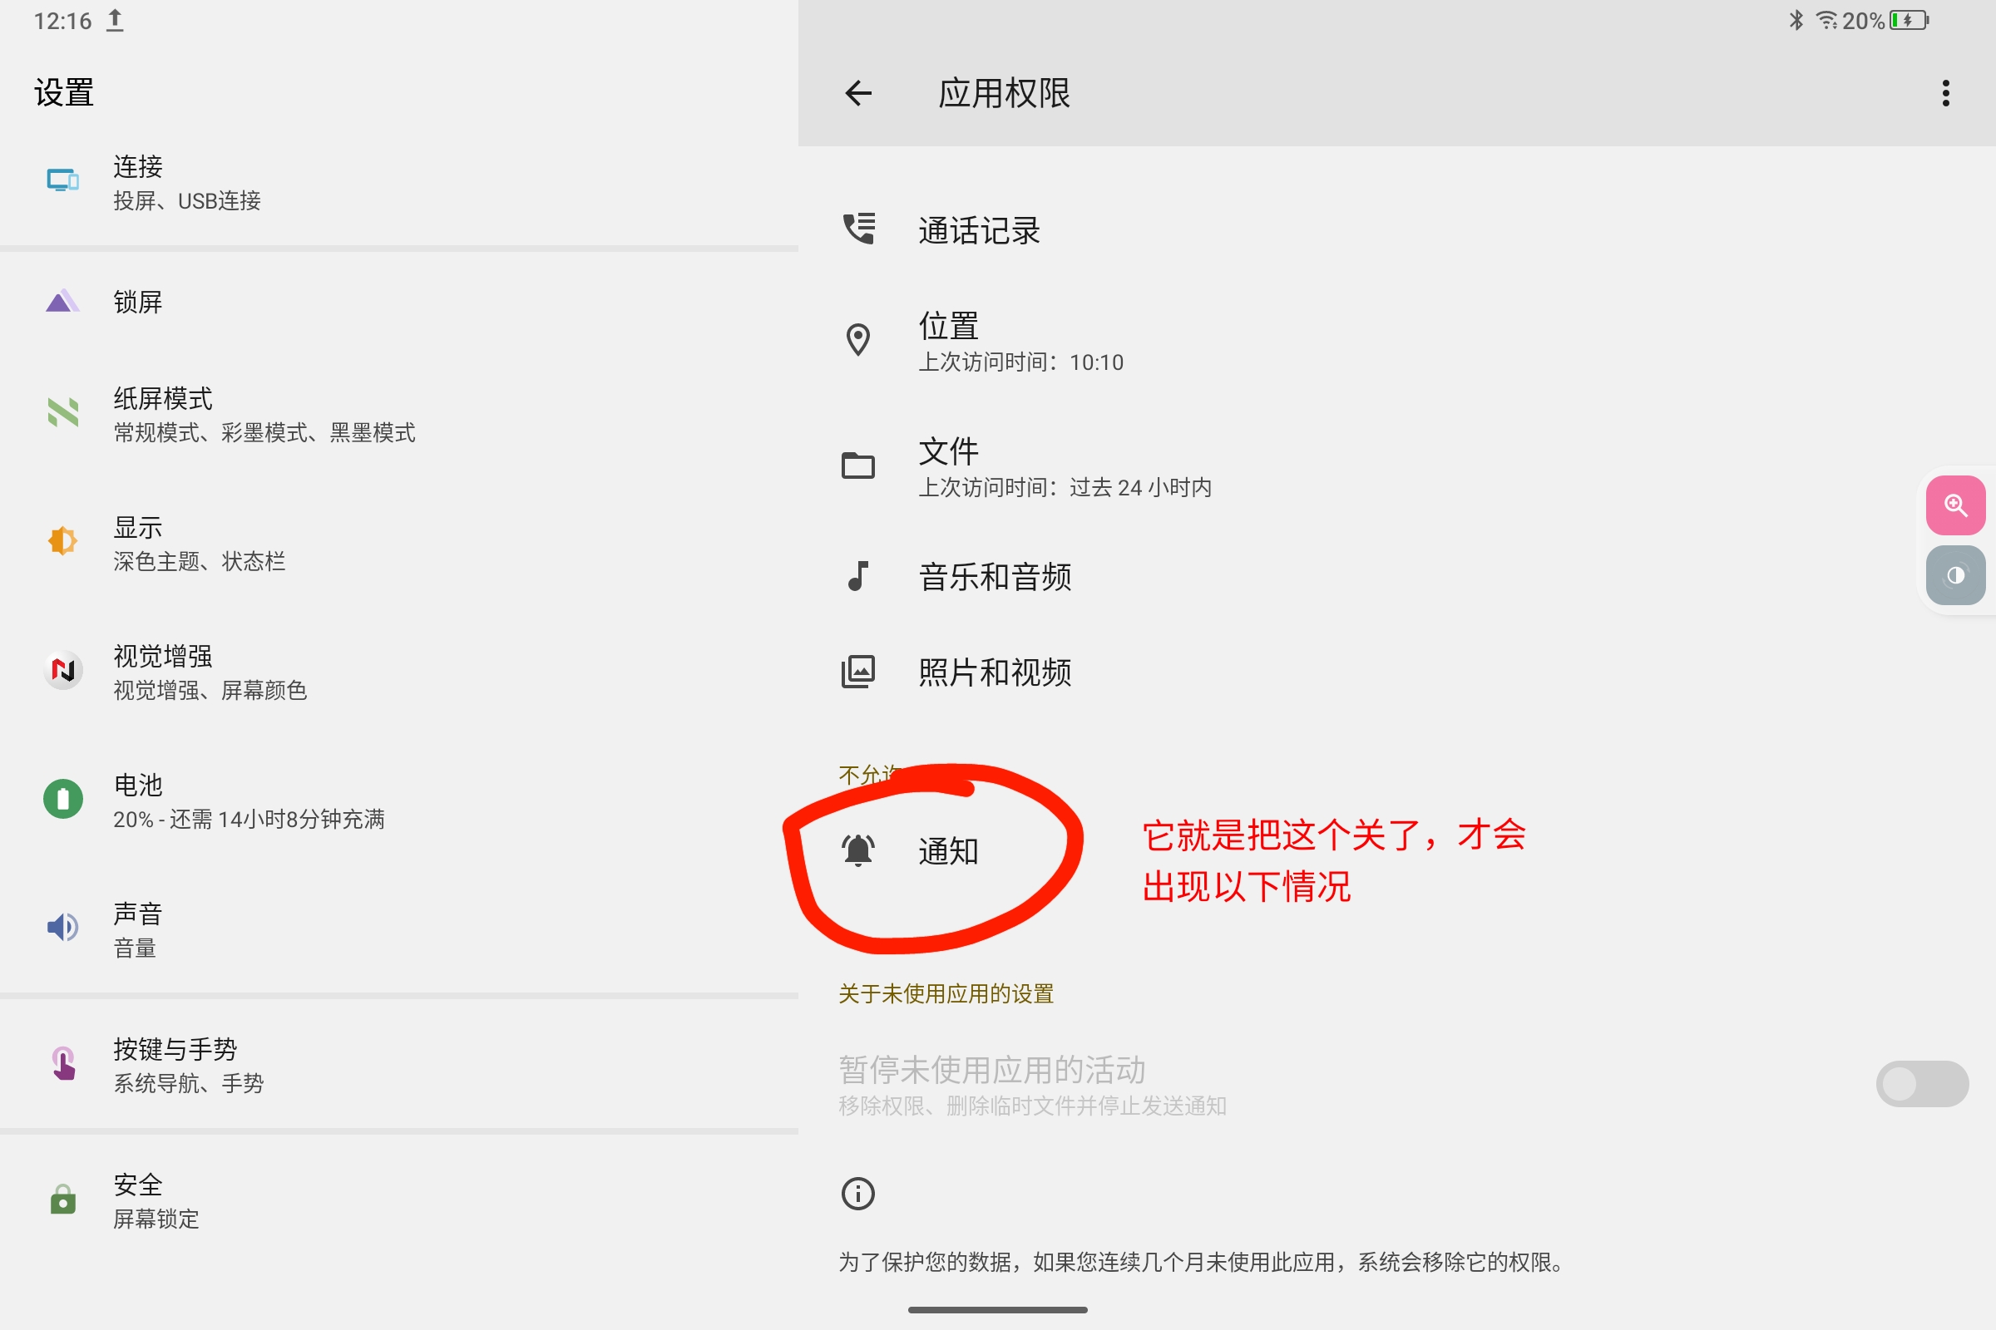The height and width of the screenshot is (1330, 1996).
Task: Open 电池 settings
Action: (x=399, y=801)
